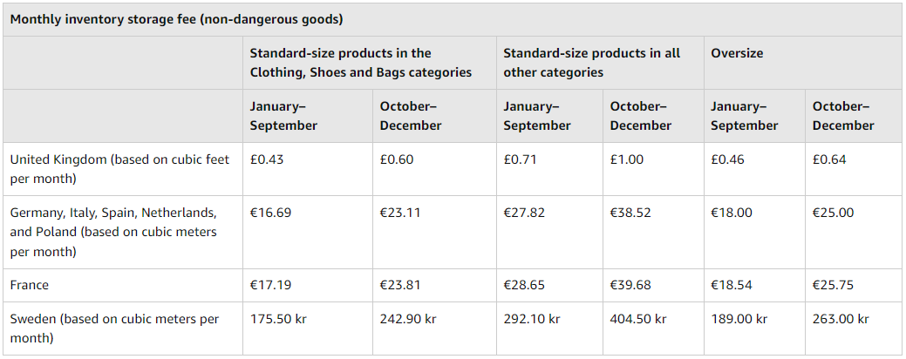Click the 404.50 kr cell
The width and height of the screenshot is (906, 359).
pyautogui.click(x=638, y=319)
